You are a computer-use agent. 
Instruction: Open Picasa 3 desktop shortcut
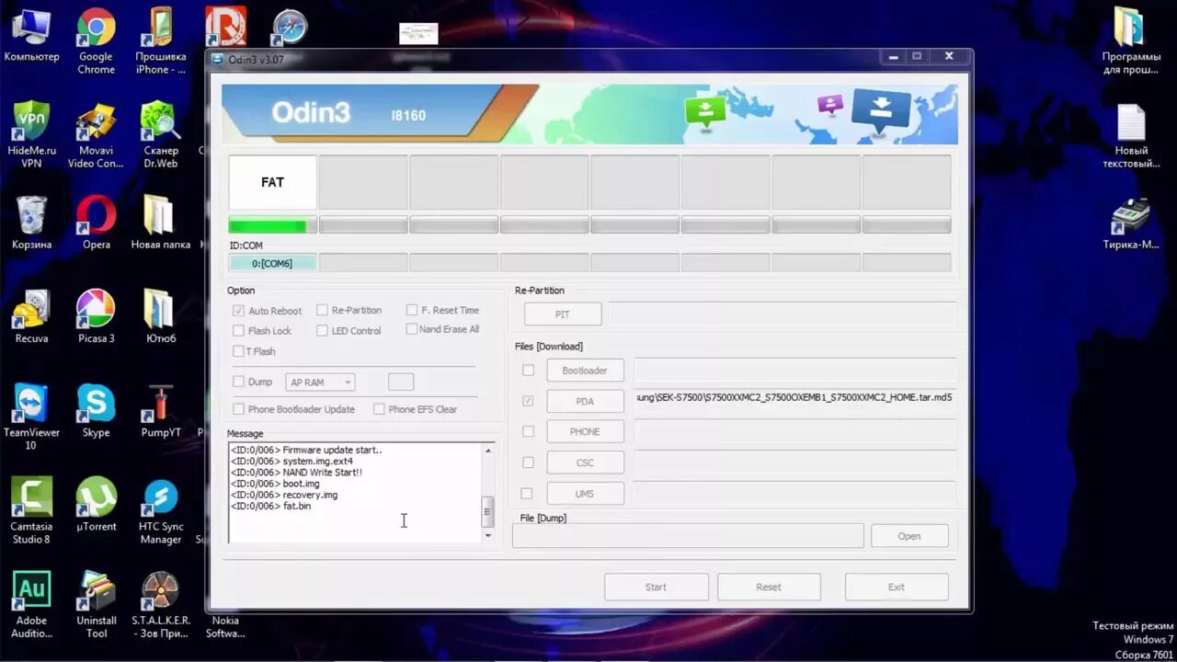(x=96, y=317)
